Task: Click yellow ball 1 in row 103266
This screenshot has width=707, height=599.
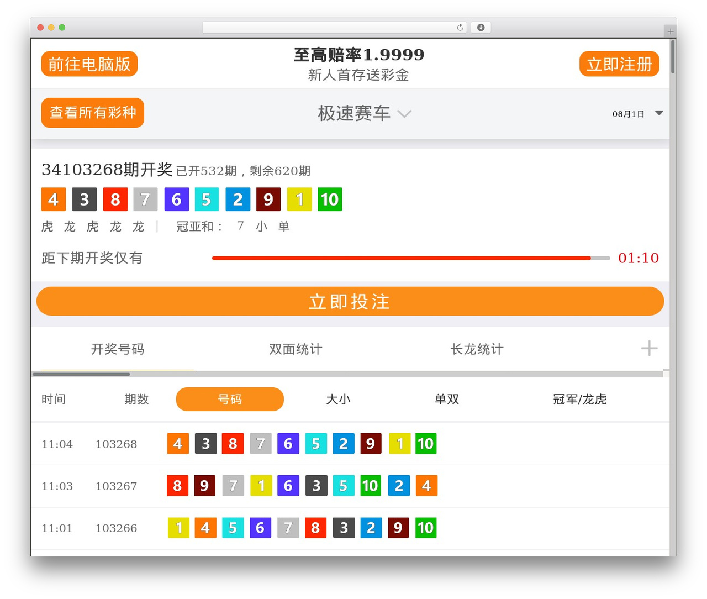Action: tap(178, 528)
